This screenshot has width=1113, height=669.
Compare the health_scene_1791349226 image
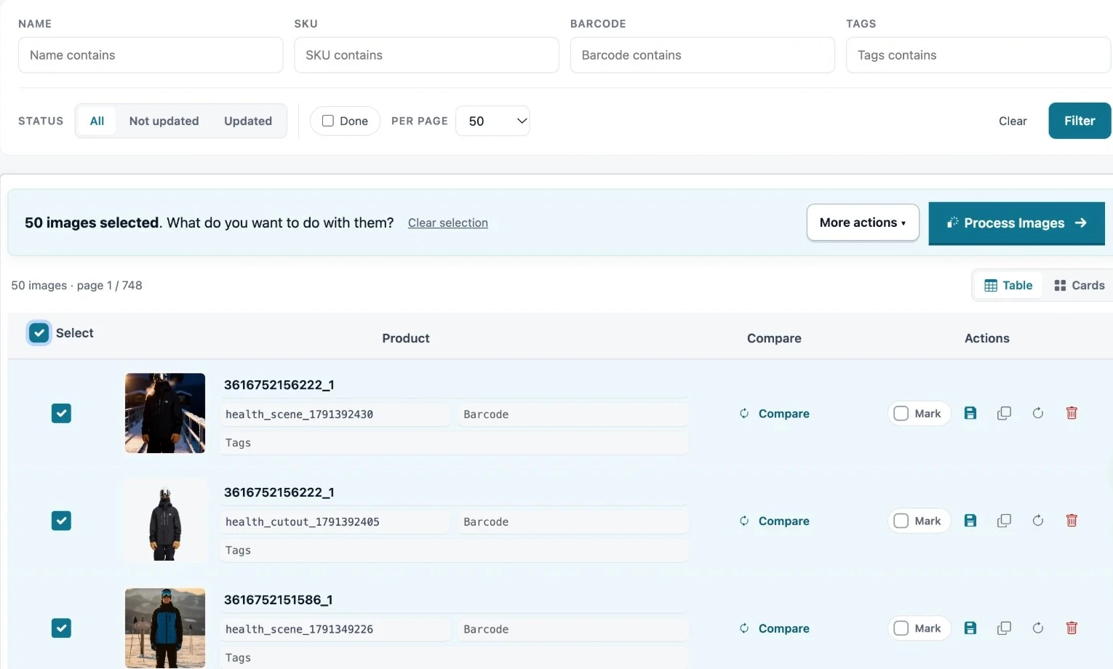(x=775, y=628)
